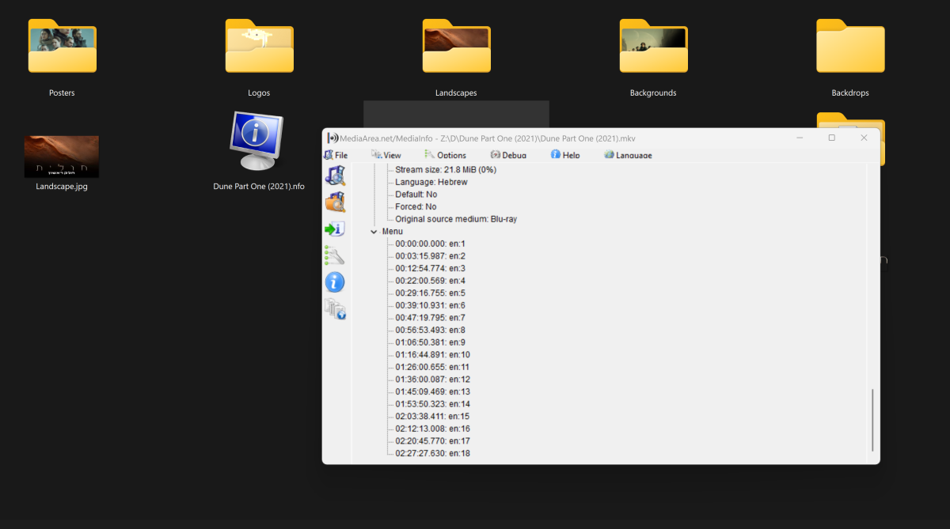
Task: Select the Landscape.jpg thumbnail
Action: pos(62,157)
